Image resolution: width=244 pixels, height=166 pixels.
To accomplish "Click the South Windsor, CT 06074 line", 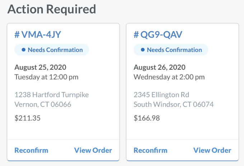I will tap(173, 104).
